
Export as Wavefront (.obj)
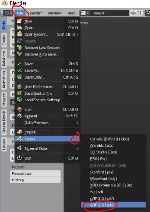point(113,179)
